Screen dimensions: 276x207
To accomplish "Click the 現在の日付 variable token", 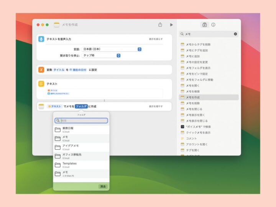I will click(78, 70).
